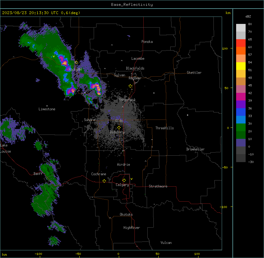Click the RedDeer city label
Viewport: 264px width, 258px height.
135,78
